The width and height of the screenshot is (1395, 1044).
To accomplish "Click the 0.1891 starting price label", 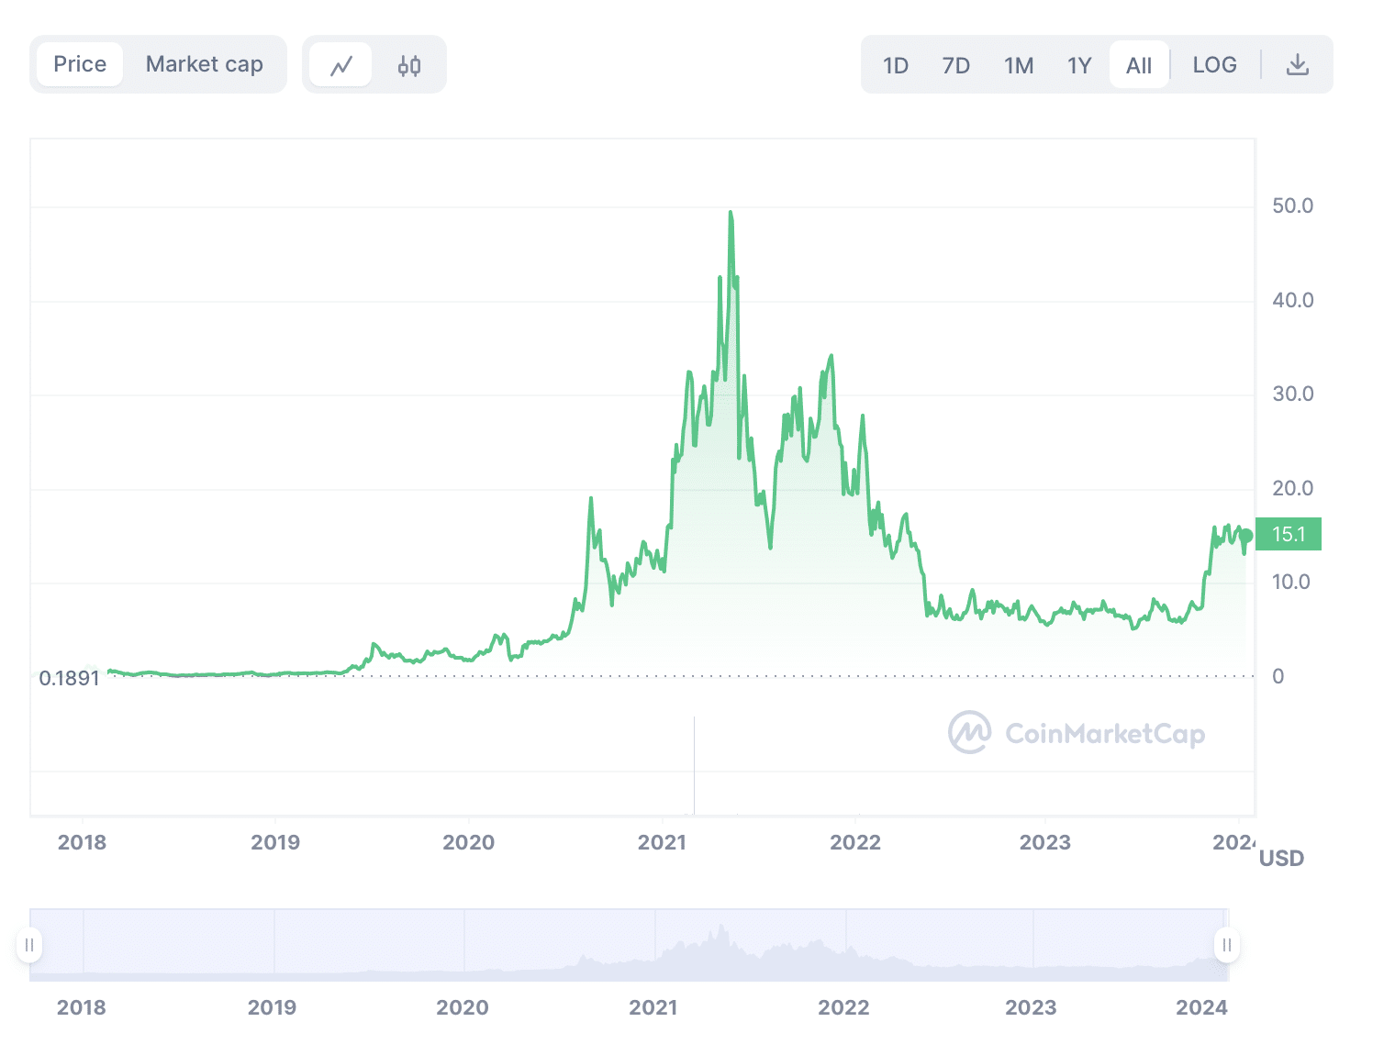I will click(x=69, y=678).
